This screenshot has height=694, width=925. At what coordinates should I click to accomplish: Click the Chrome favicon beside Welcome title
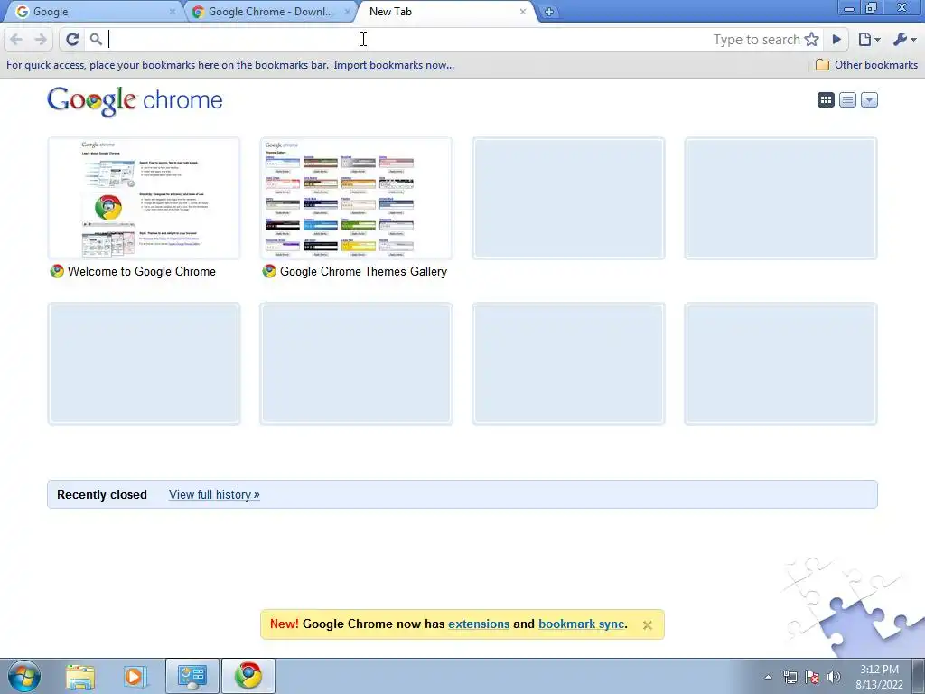coord(57,271)
